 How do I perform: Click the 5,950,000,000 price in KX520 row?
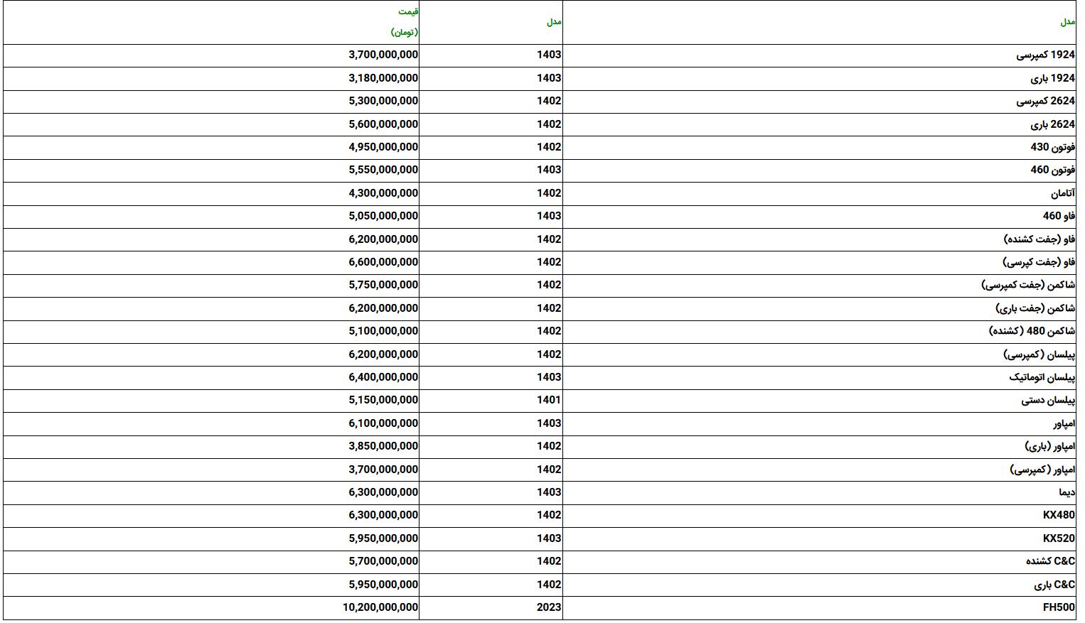383,538
